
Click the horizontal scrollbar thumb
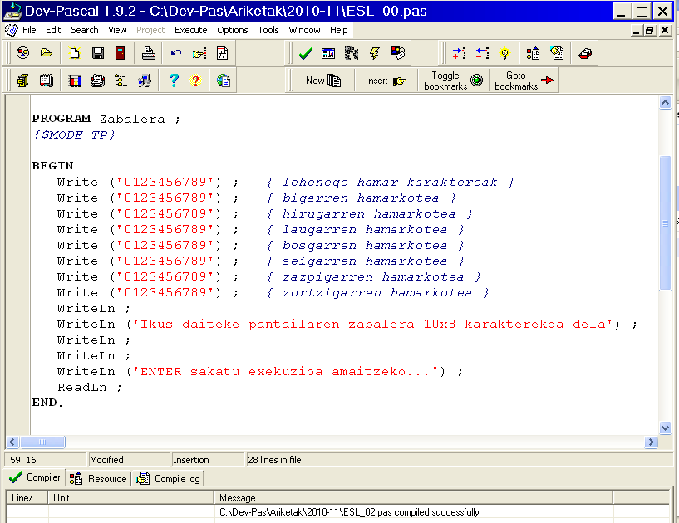pos(42,442)
